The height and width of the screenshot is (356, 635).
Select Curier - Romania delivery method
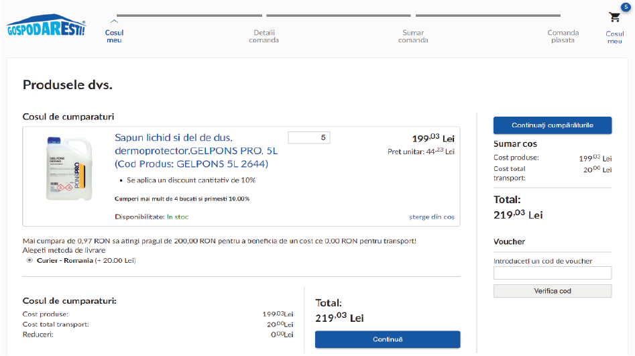[x=30, y=260]
